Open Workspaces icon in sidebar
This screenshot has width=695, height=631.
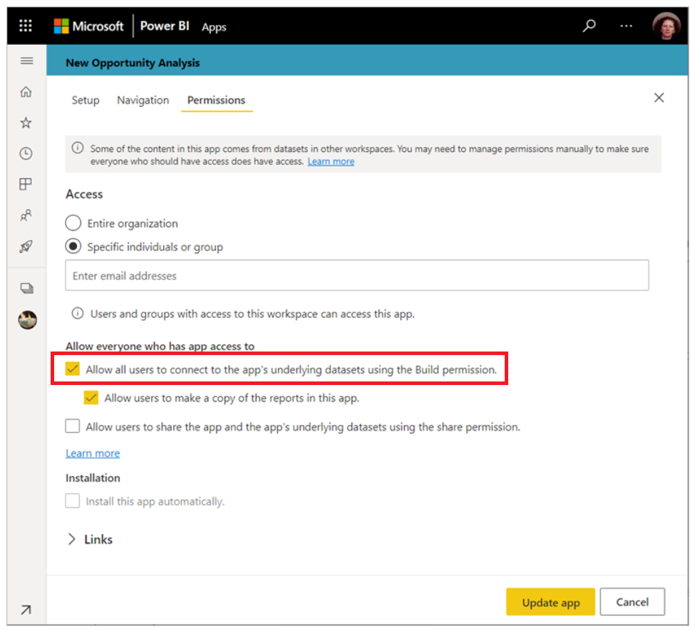click(26, 288)
